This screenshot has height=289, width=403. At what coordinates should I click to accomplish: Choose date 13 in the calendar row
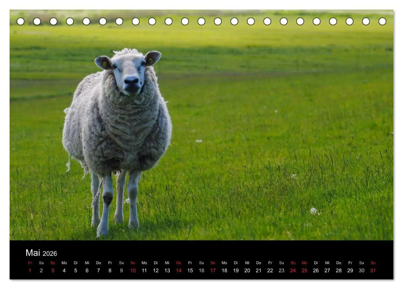[167, 271]
